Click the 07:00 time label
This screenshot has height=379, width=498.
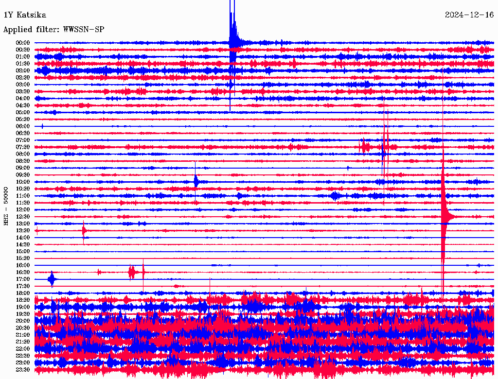point(23,140)
